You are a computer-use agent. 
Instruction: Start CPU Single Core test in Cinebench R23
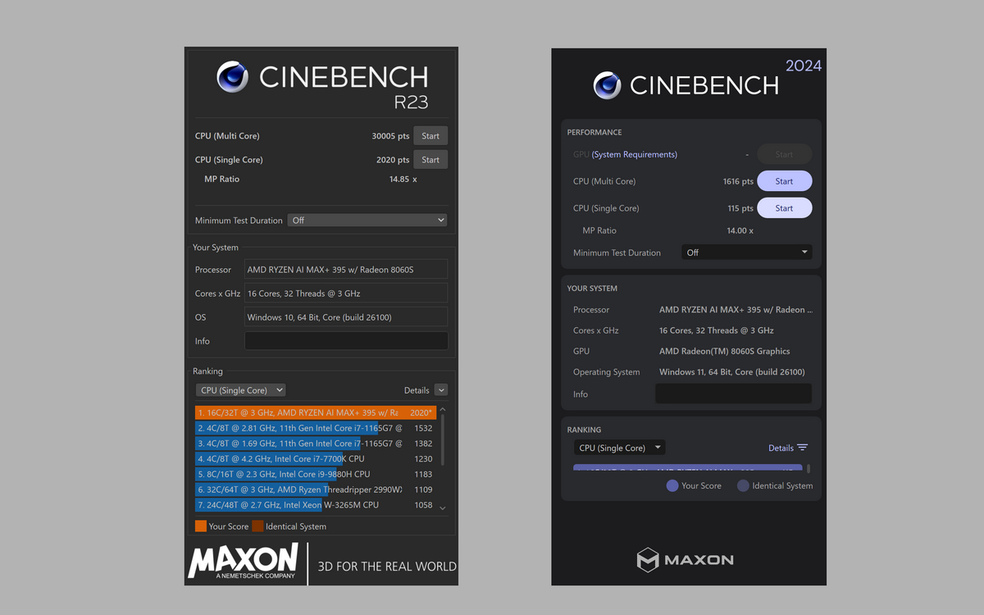430,160
